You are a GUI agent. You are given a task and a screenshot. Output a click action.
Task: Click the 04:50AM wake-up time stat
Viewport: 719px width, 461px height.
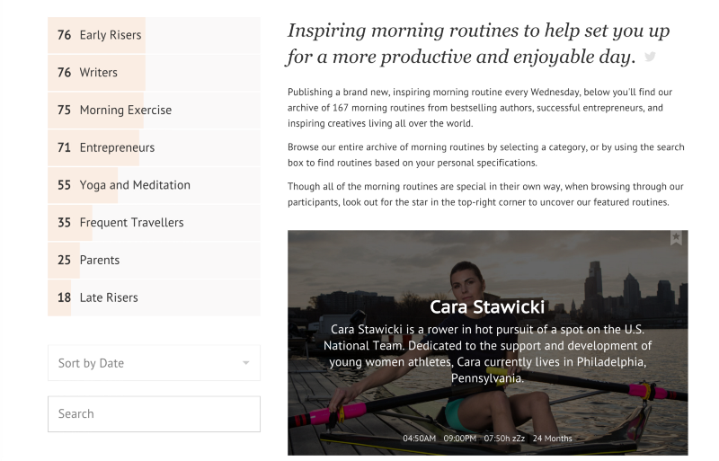pyautogui.click(x=419, y=439)
